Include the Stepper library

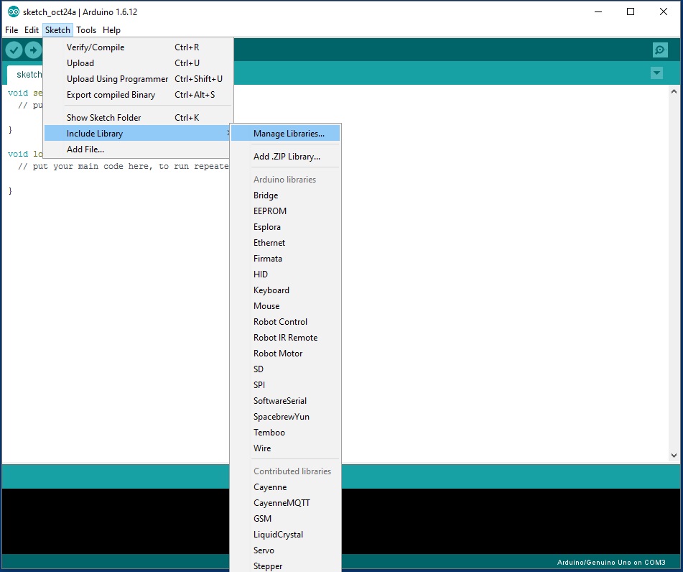[x=285, y=566]
